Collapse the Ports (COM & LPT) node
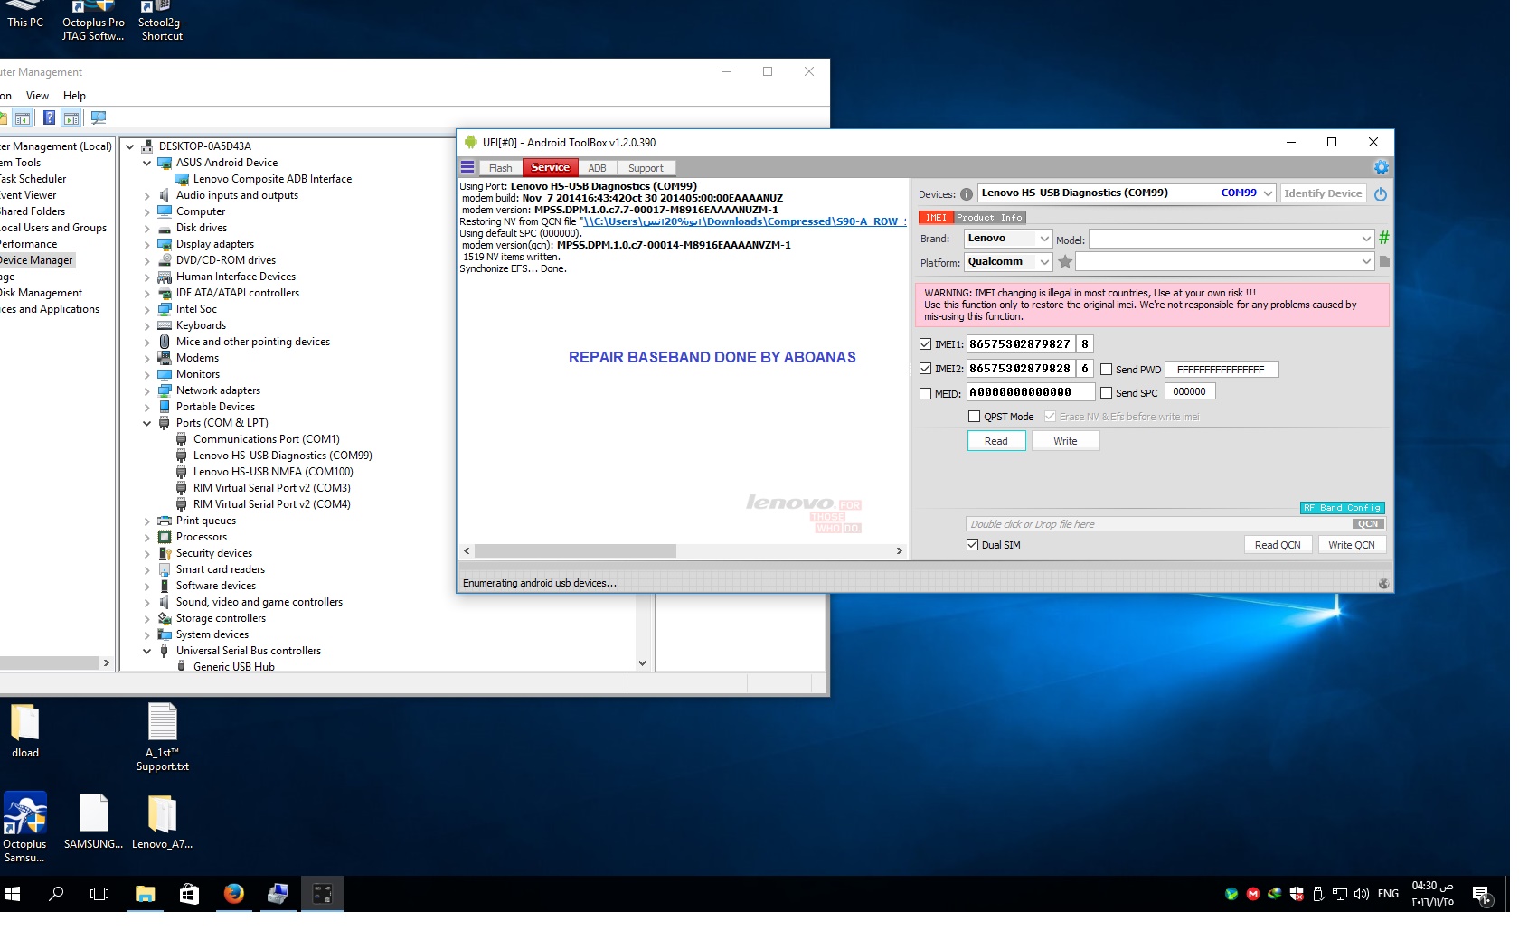This screenshot has height=949, width=1519. 146,423
